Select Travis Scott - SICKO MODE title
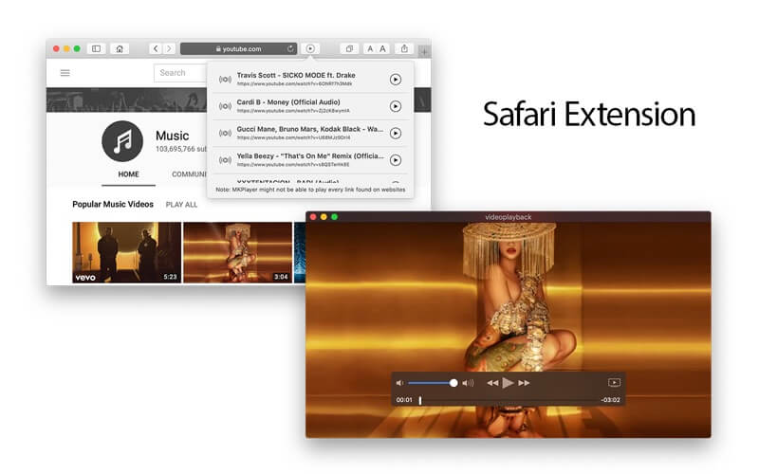Viewport: 759px width, 474px height. pyautogui.click(x=296, y=76)
